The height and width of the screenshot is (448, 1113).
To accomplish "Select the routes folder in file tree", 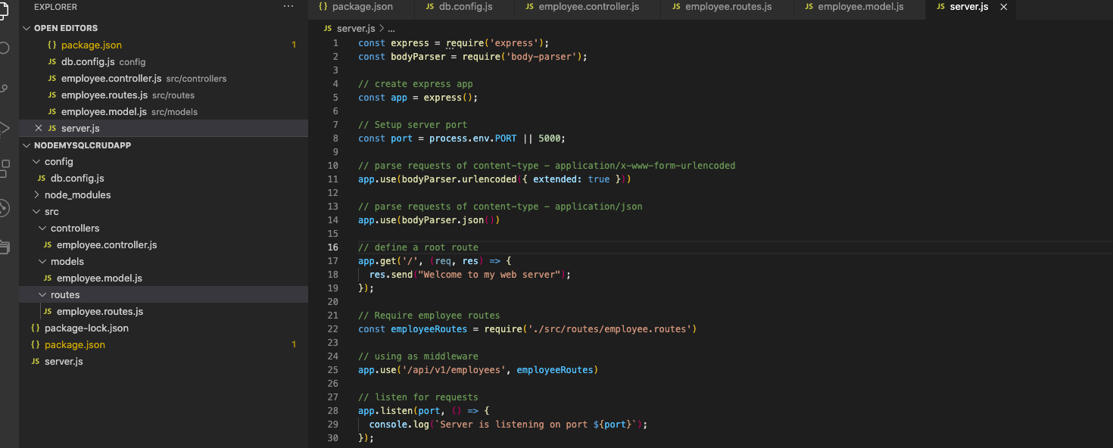I will pyautogui.click(x=65, y=295).
